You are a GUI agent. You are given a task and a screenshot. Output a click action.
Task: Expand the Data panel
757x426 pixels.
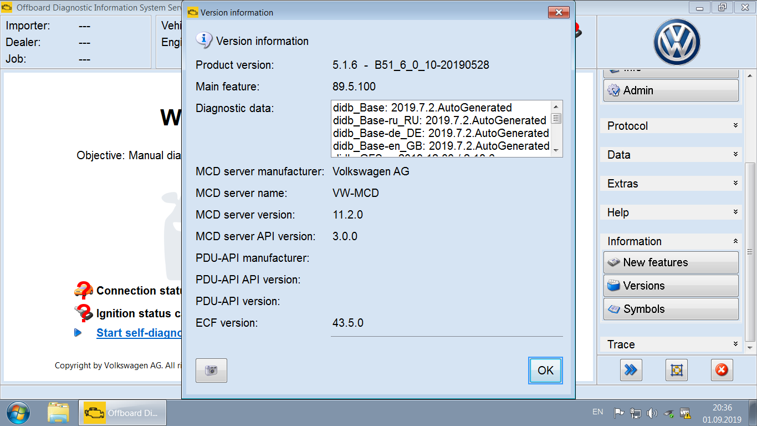[671, 155]
